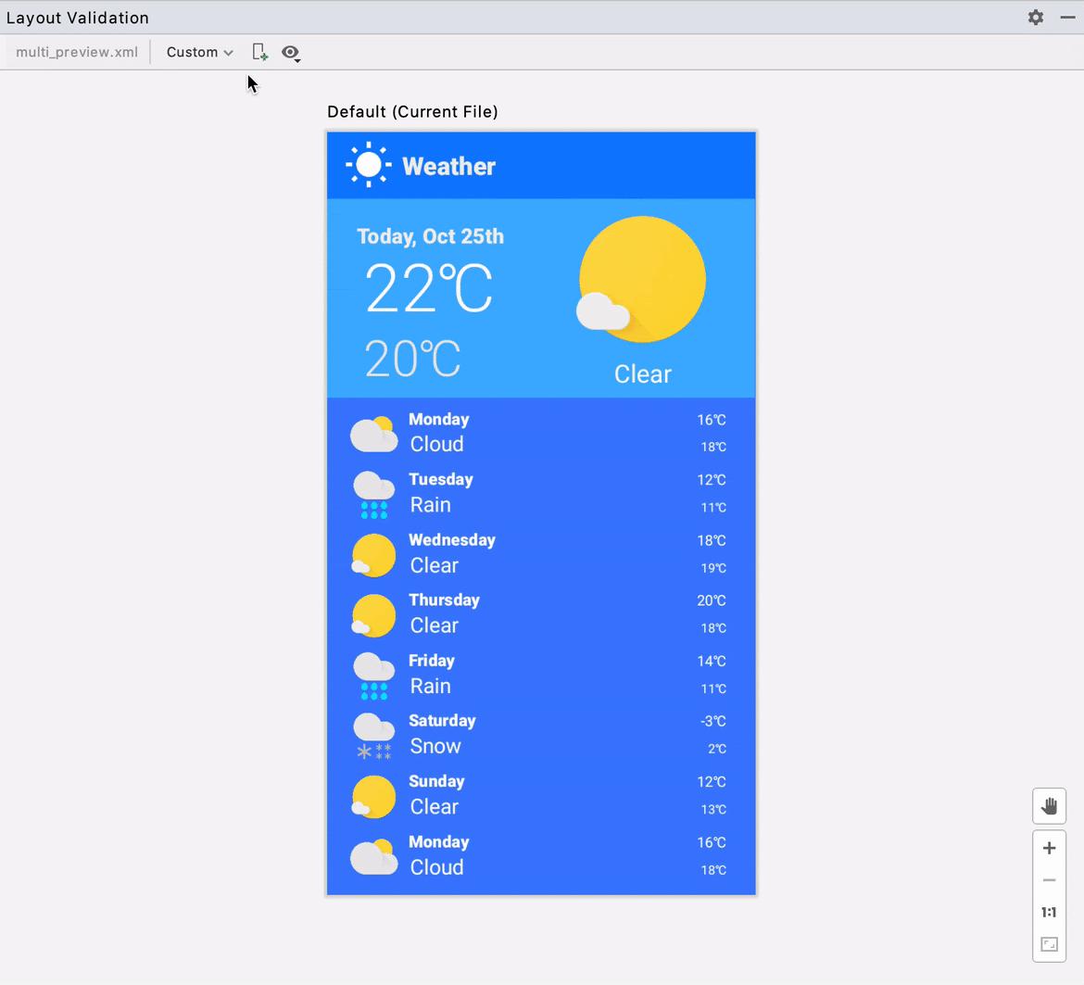
Task: Reset zoom to 1:1 actual size
Action: (x=1049, y=912)
